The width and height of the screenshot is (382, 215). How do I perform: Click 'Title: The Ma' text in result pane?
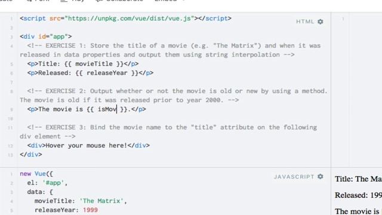(x=358, y=179)
